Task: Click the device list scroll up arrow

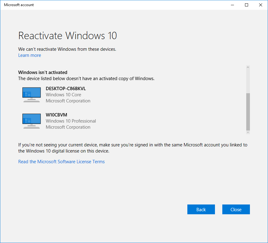Action: [248, 68]
